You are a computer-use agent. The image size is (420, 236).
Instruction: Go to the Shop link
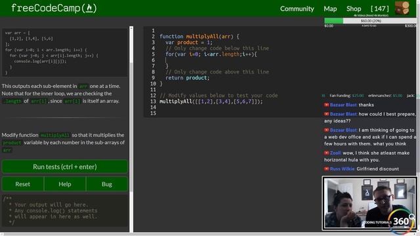(354, 9)
